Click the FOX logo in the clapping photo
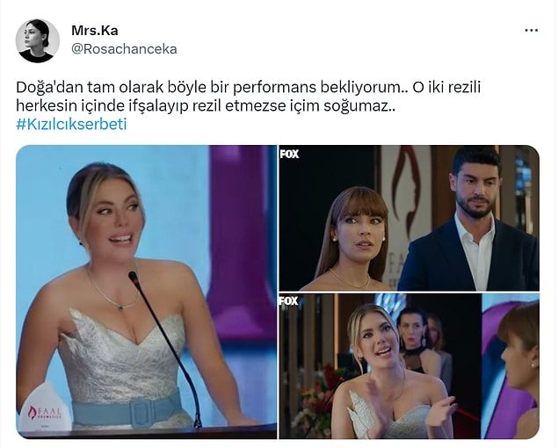Screen dimensions: 558x448 tap(289, 300)
